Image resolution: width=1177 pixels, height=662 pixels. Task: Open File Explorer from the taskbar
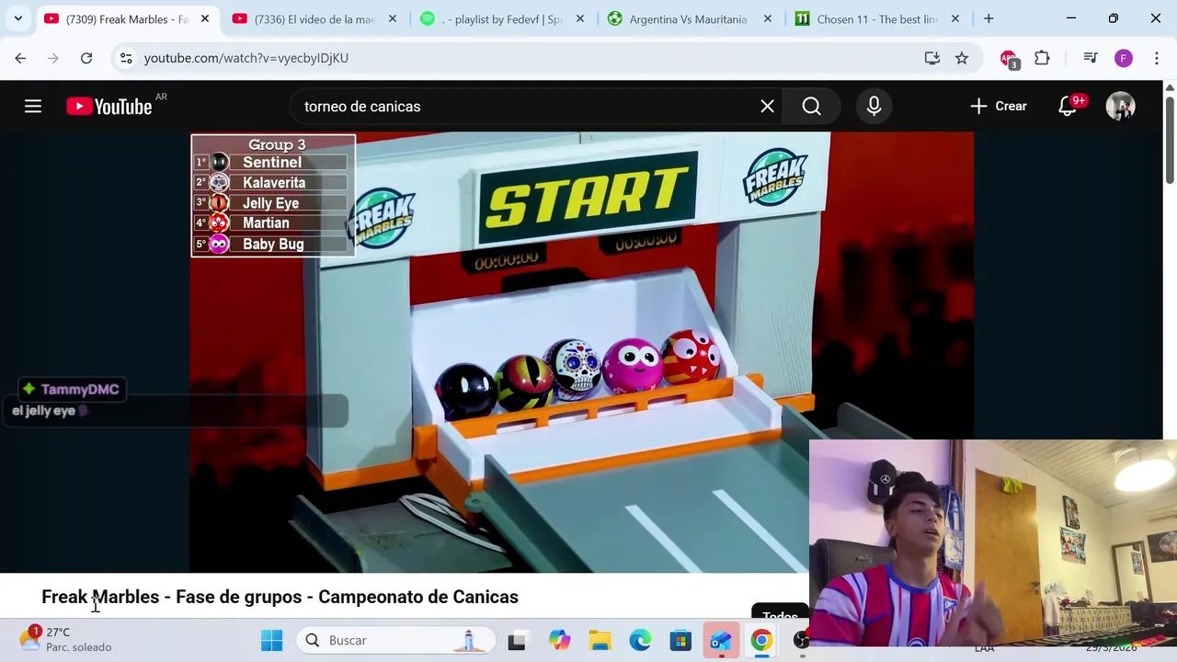pos(600,641)
